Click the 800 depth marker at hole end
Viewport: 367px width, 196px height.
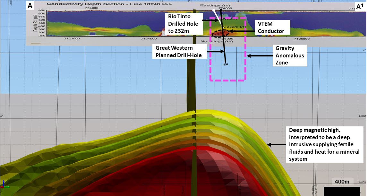point(225,64)
